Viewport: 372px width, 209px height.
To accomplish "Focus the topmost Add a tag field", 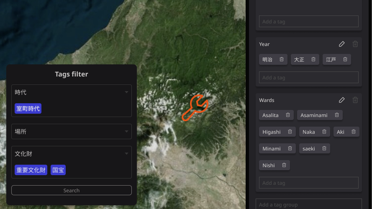I will (309, 21).
